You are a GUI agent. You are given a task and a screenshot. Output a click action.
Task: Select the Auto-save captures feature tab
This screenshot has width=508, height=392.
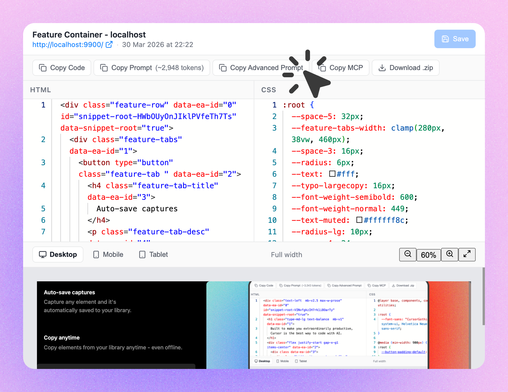87,301
